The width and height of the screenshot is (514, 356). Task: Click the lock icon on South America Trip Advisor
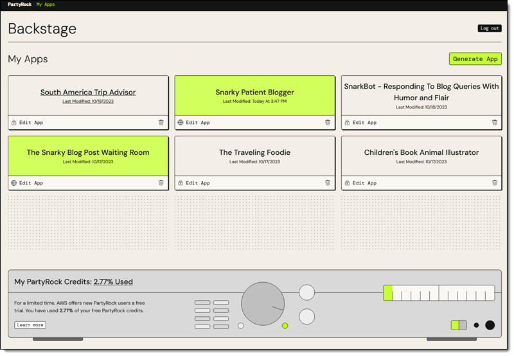tap(13, 123)
